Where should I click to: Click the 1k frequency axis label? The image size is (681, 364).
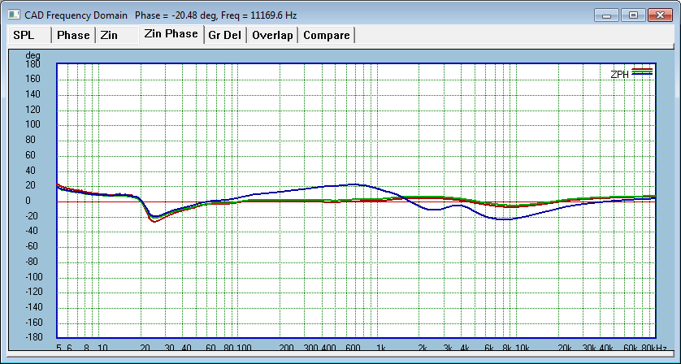pos(381,348)
